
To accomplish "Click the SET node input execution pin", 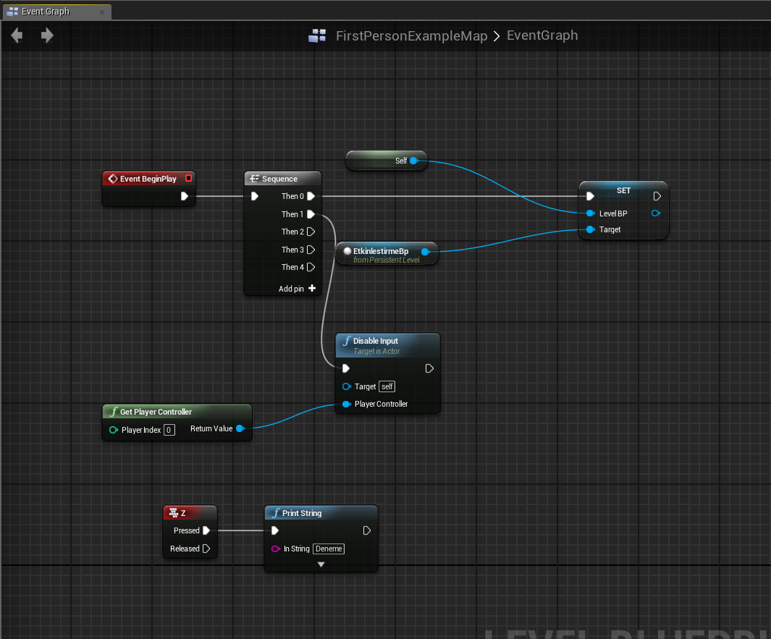I will 591,196.
